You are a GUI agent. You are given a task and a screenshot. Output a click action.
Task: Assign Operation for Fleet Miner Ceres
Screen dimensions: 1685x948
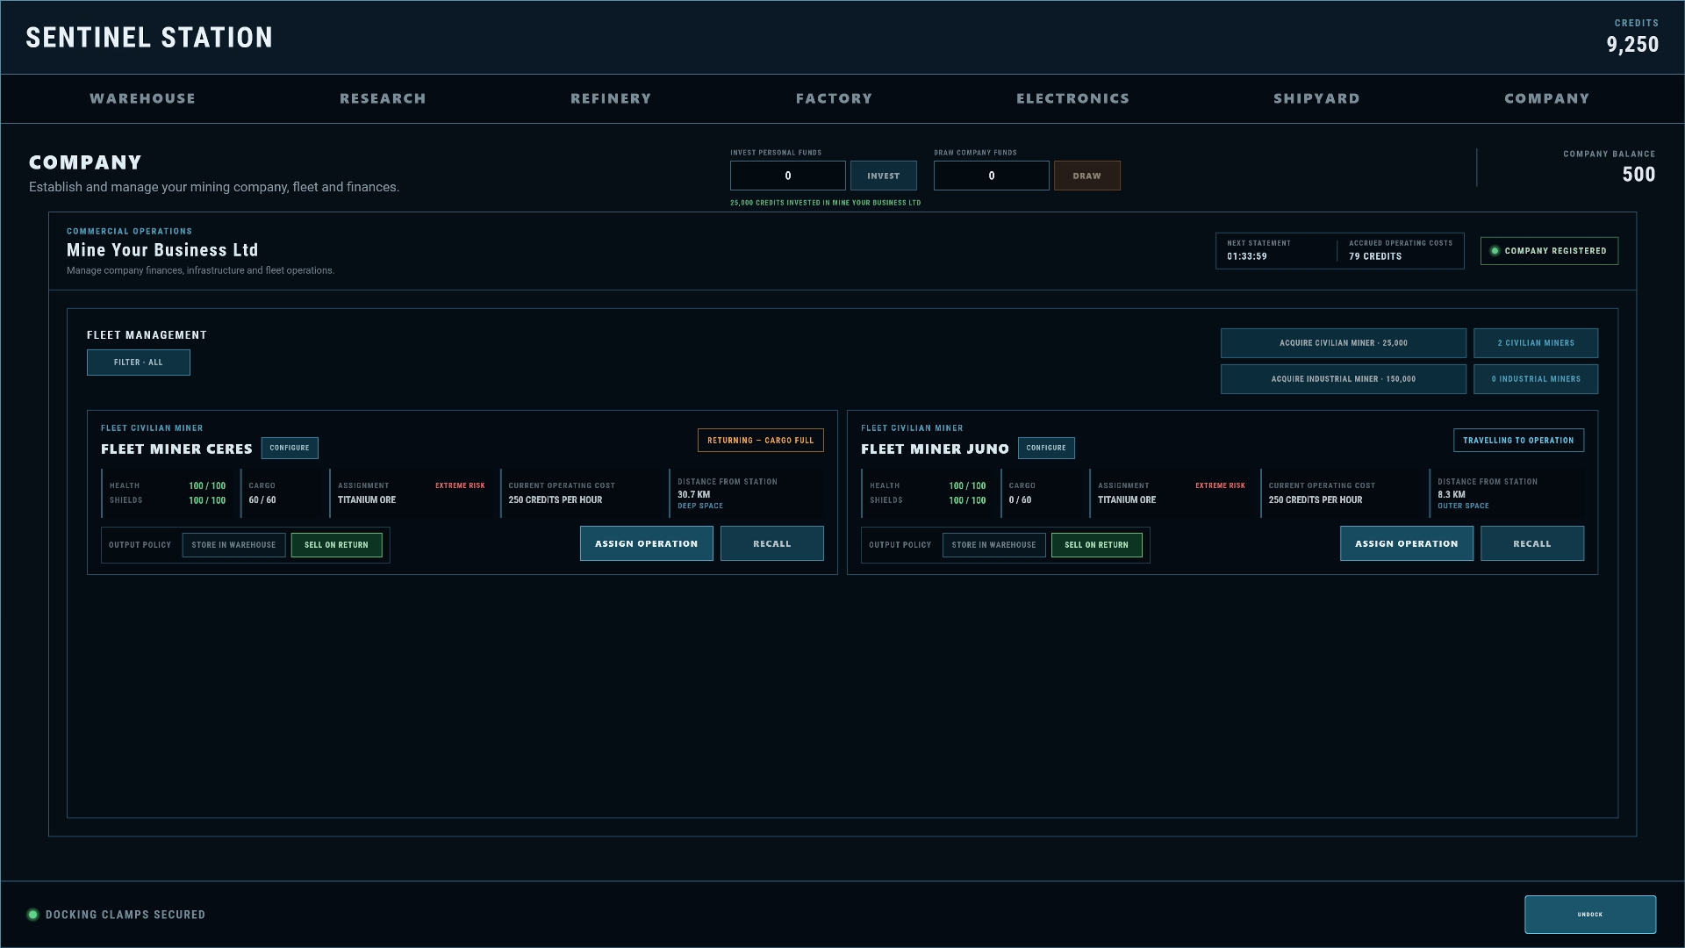click(x=647, y=543)
